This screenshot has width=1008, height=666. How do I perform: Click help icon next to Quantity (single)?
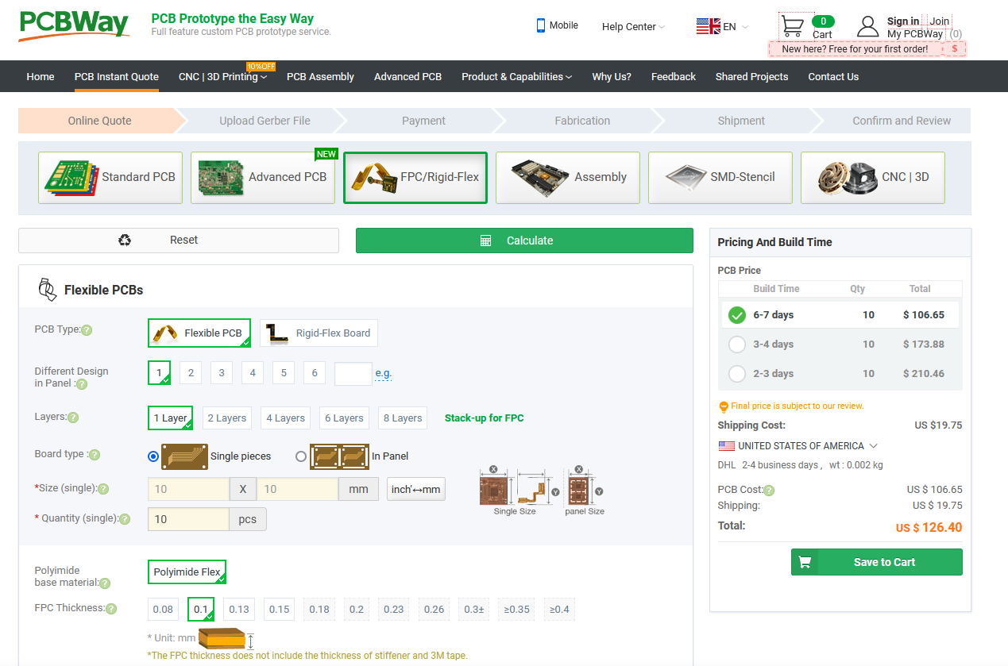[125, 519]
